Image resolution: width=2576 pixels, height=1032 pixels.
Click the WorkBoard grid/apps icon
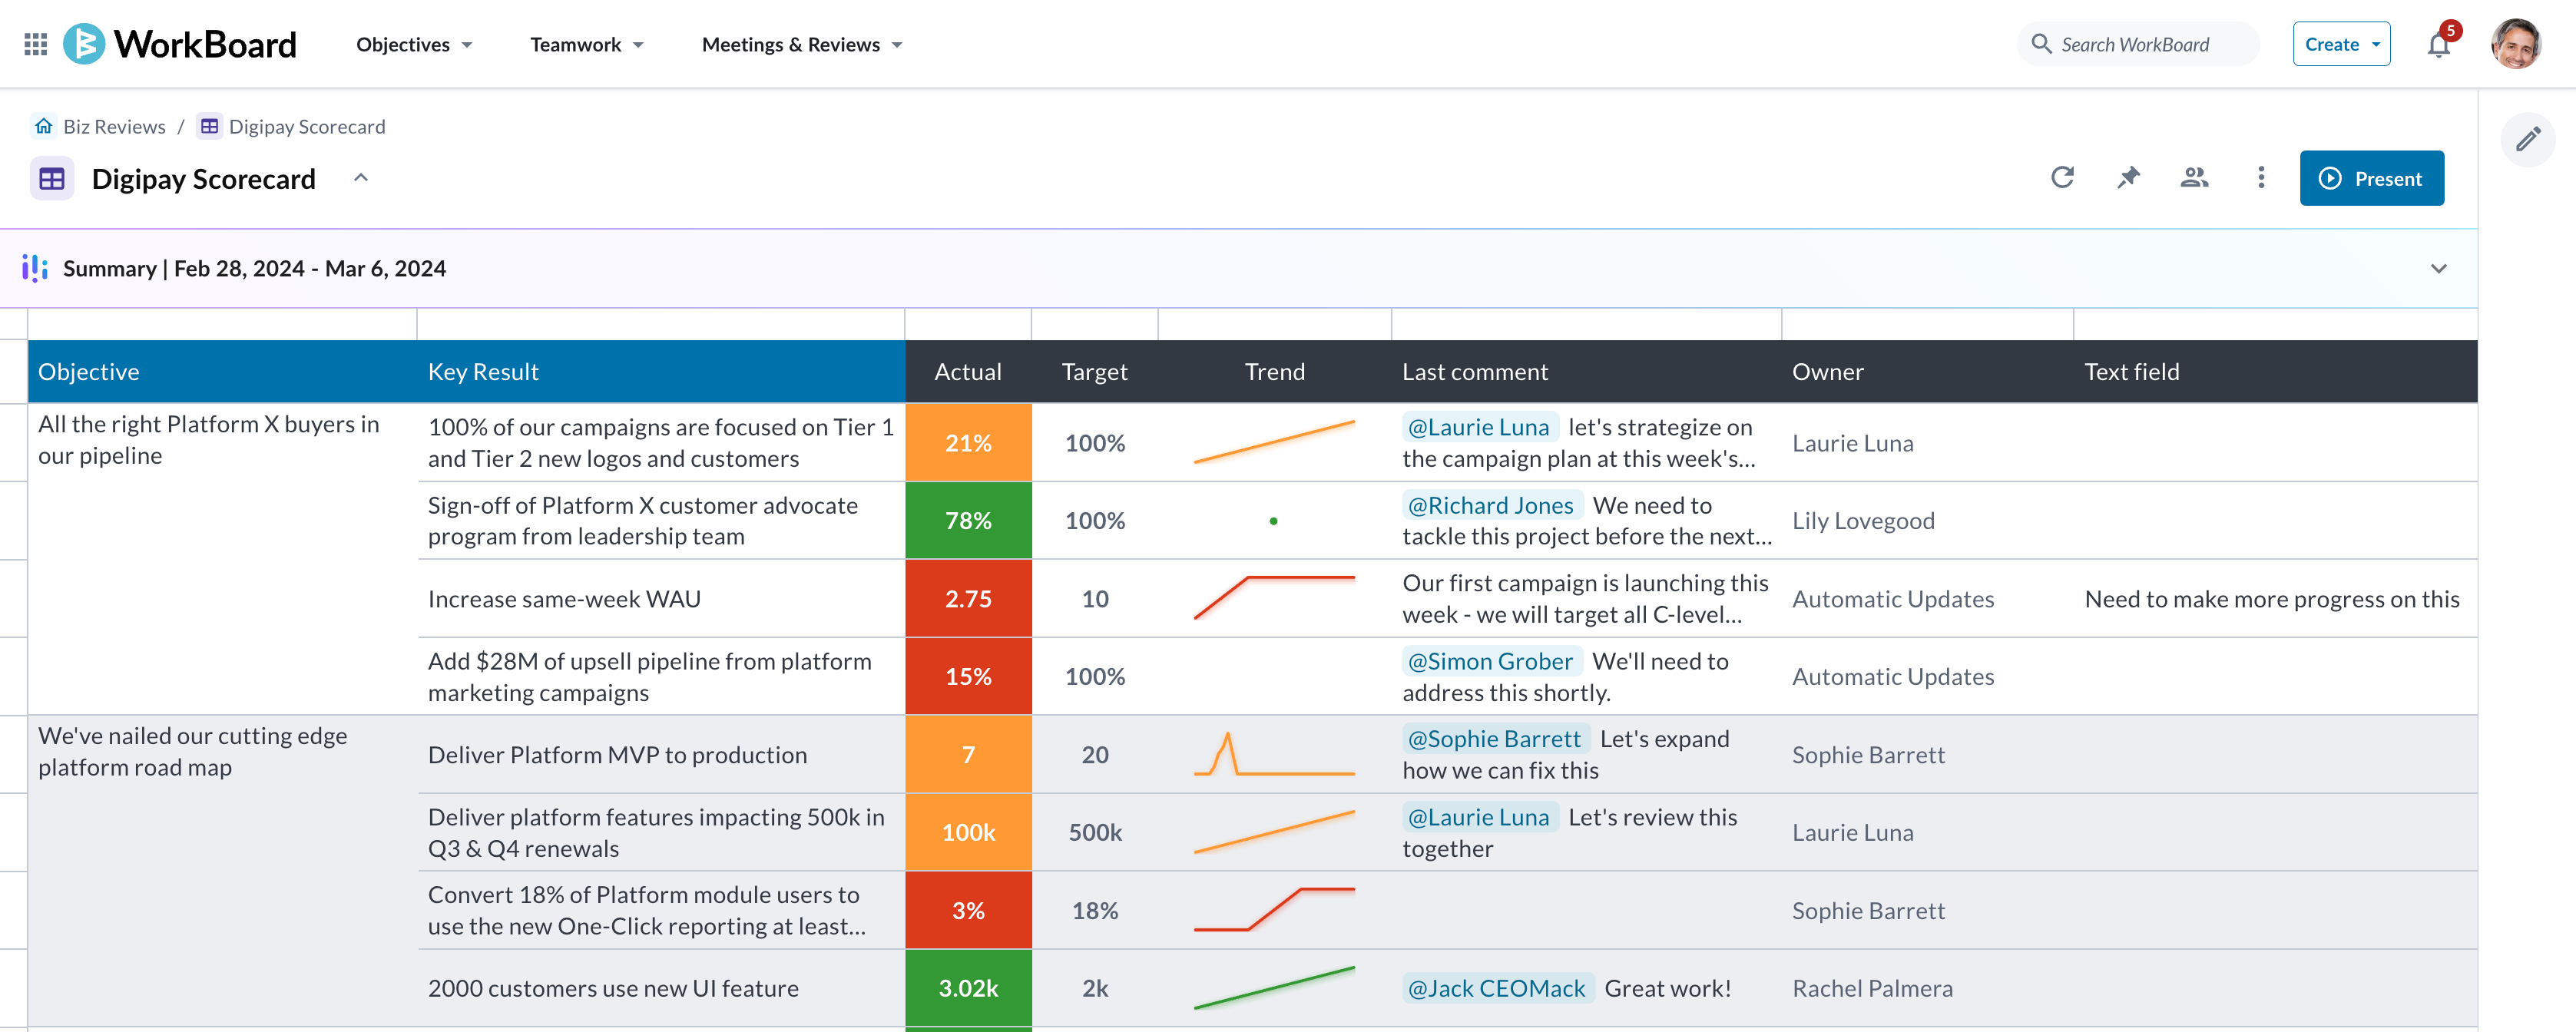[35, 43]
